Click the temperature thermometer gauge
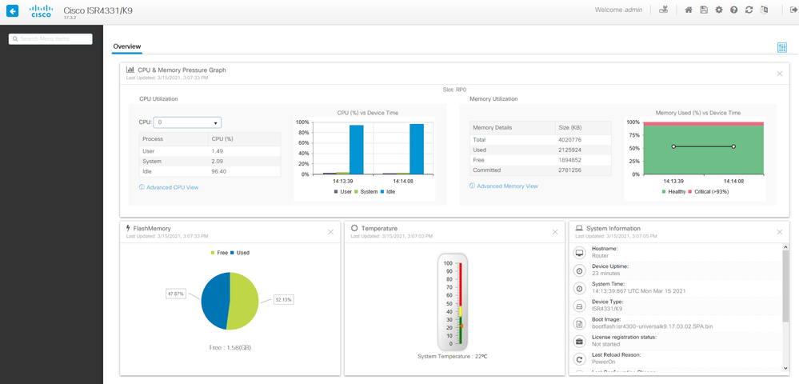799x384 pixels. (x=453, y=303)
